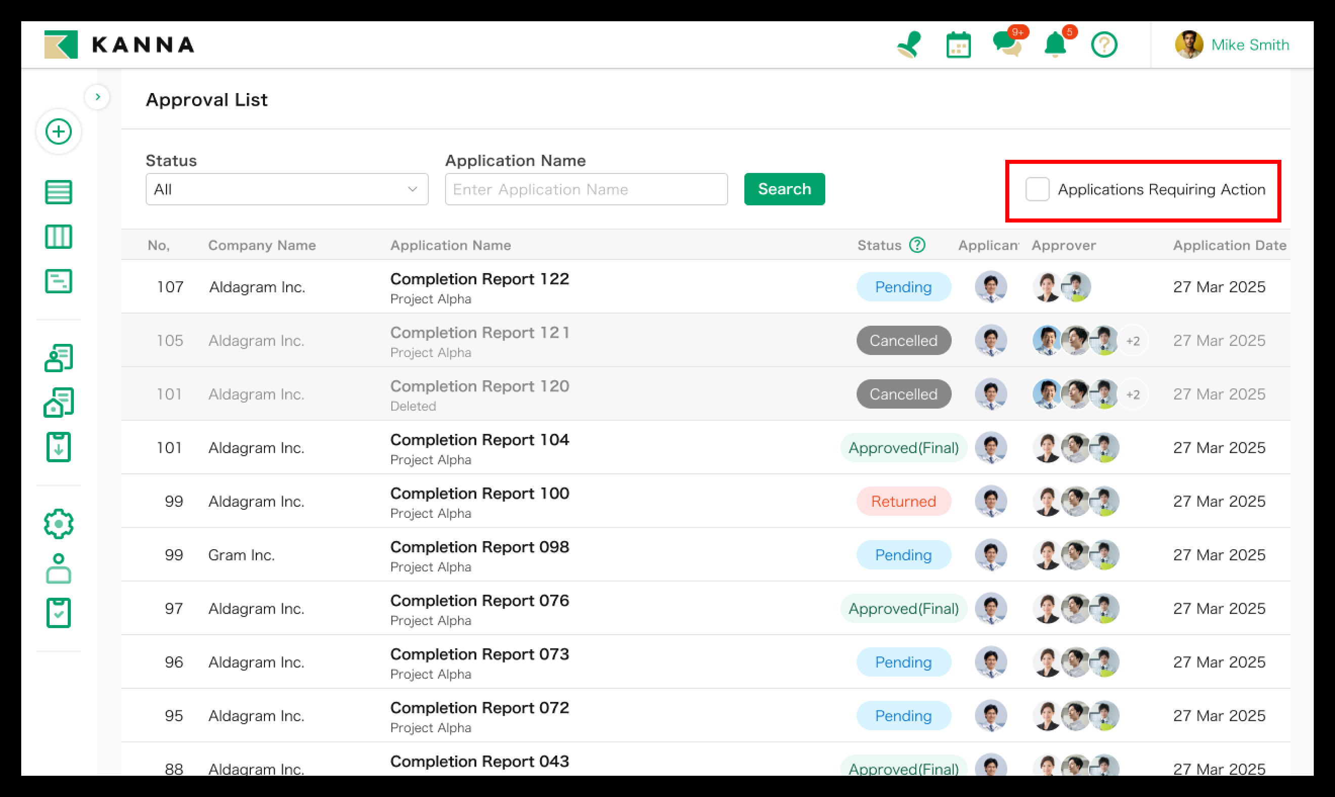The height and width of the screenshot is (797, 1335).
Task: Select the list view icon in sidebar
Action: (59, 192)
